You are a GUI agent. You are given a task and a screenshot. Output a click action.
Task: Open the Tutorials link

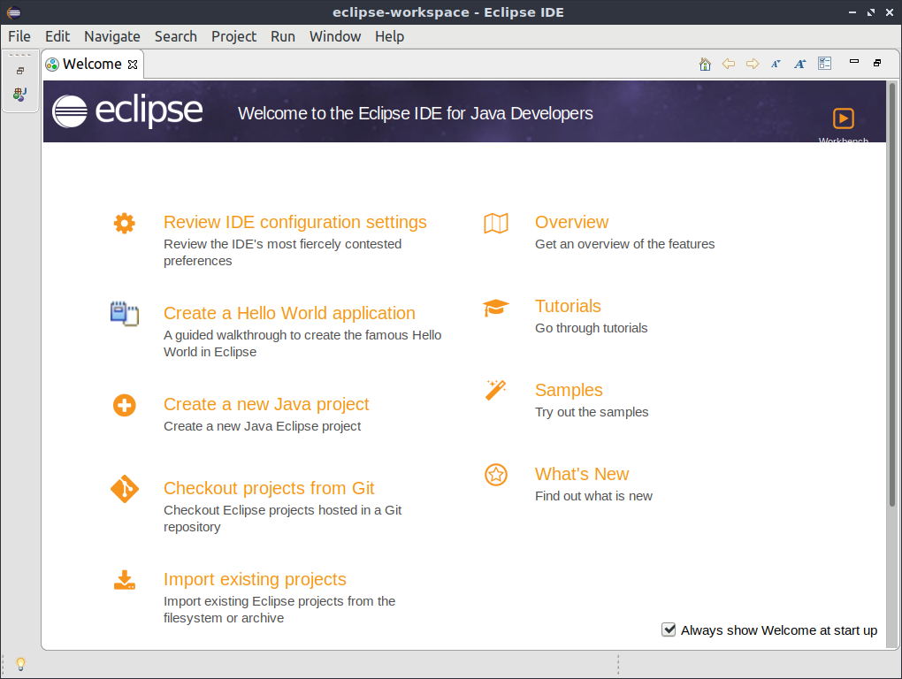pos(568,306)
